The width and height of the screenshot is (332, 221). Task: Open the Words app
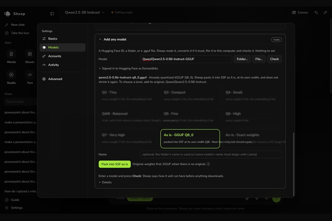[11, 56]
